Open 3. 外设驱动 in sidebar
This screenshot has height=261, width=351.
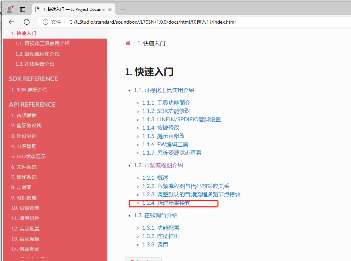pyautogui.click(x=24, y=136)
